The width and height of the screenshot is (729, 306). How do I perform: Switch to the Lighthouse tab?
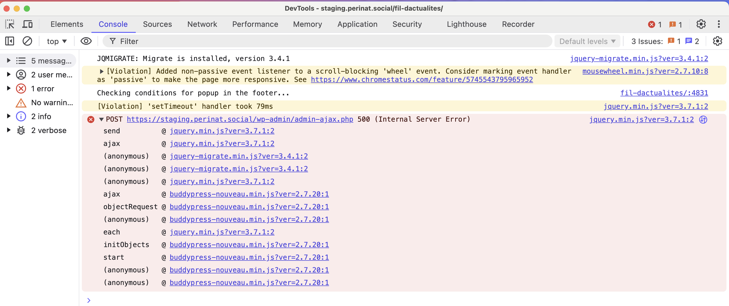click(466, 24)
